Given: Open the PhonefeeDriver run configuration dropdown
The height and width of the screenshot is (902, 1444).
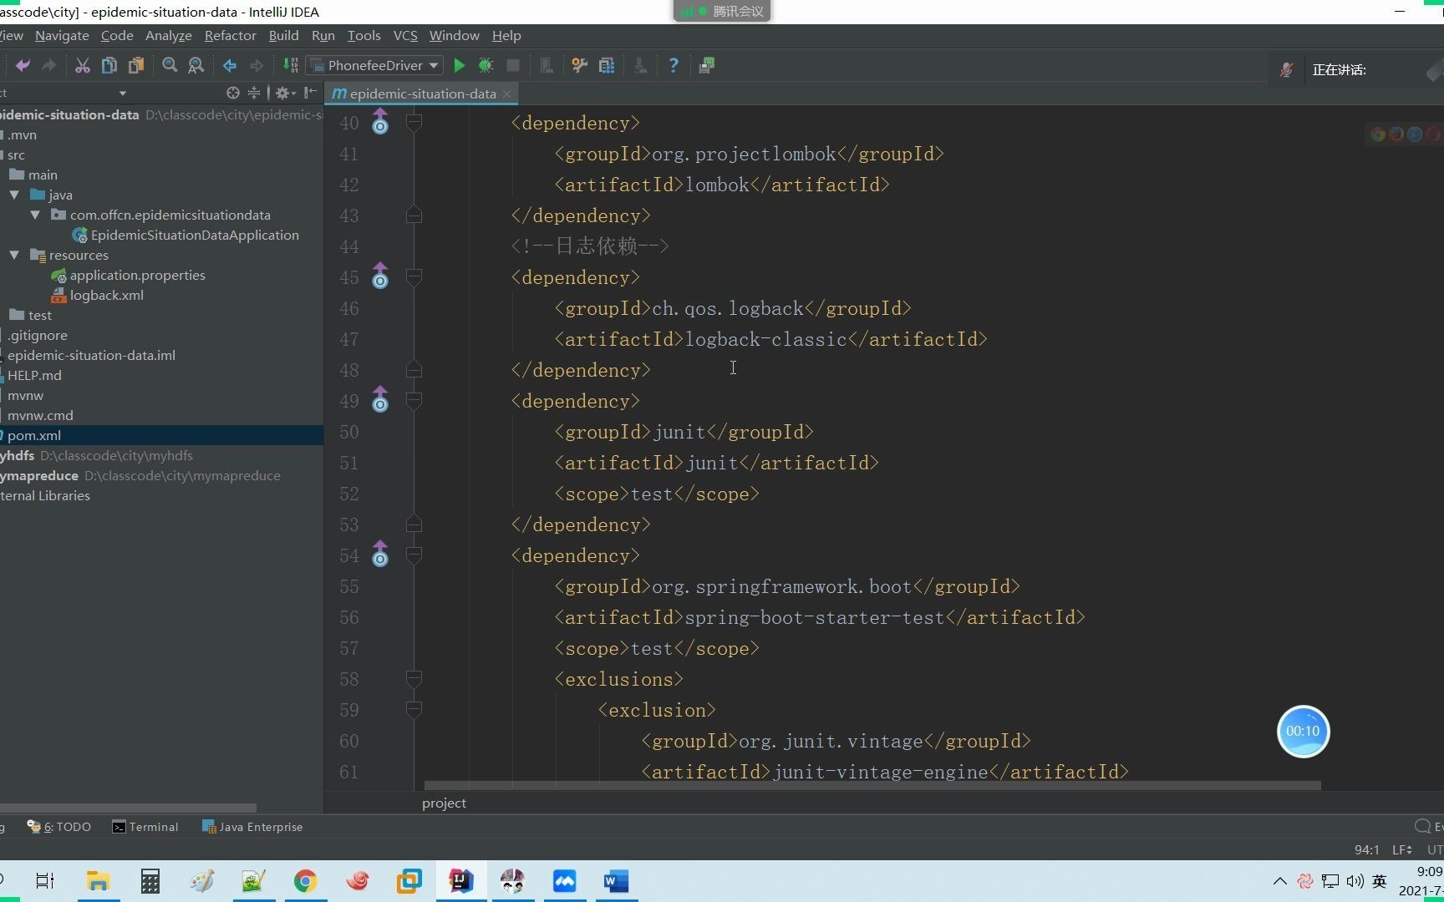Looking at the screenshot, I should coord(375,65).
